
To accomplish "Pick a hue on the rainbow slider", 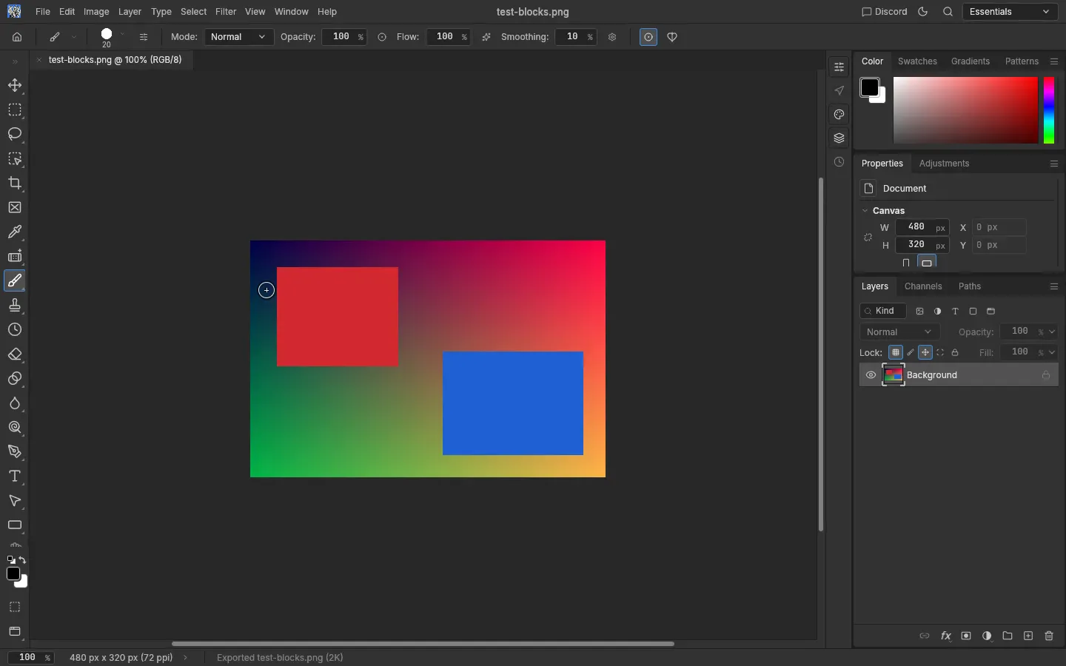I will [1049, 110].
